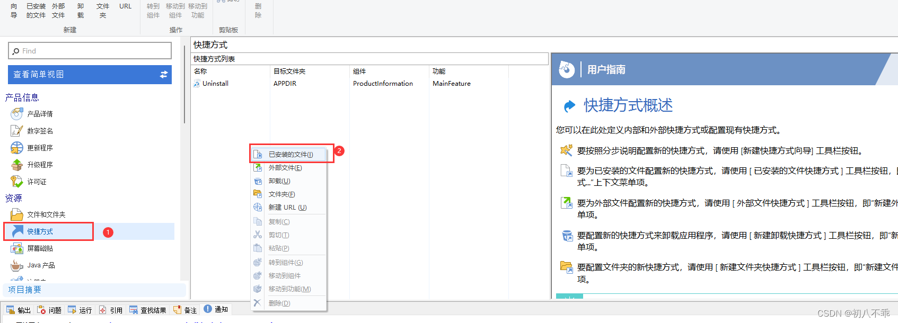
Task: Click the 用户指南 header icon
Action: point(567,69)
